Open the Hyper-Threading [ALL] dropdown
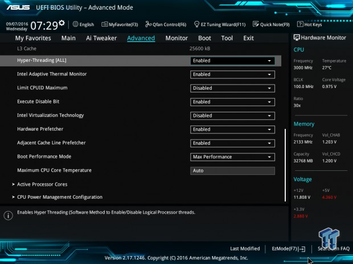The height and width of the screenshot is (264, 353). [x=232, y=61]
